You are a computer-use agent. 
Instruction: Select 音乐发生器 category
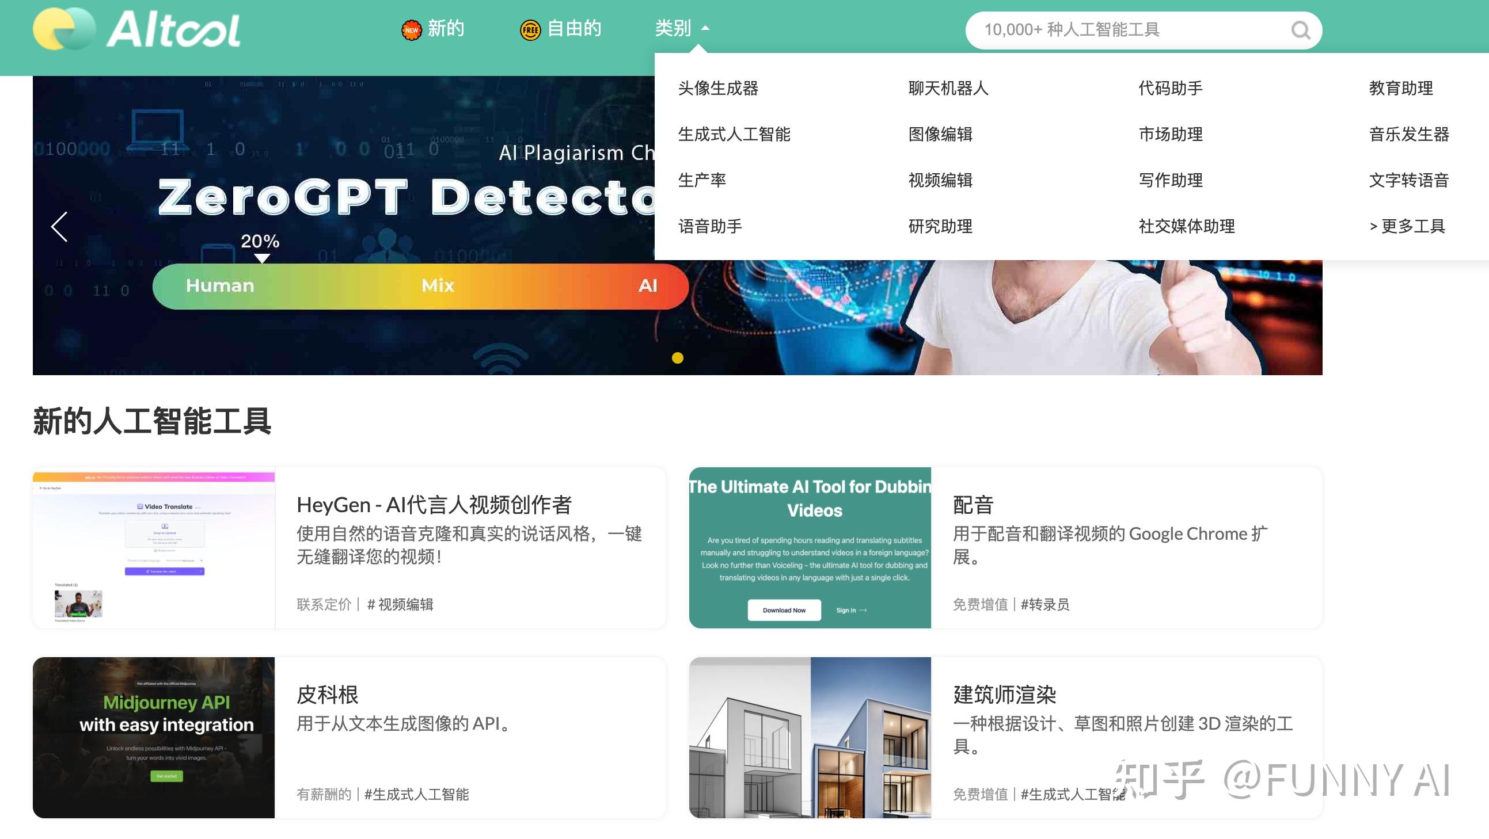tap(1408, 135)
